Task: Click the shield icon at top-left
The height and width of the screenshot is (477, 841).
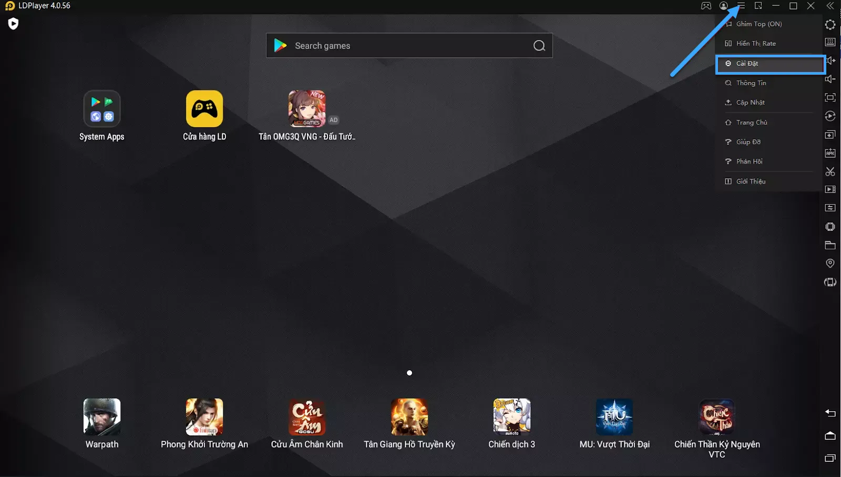Action: (13, 24)
